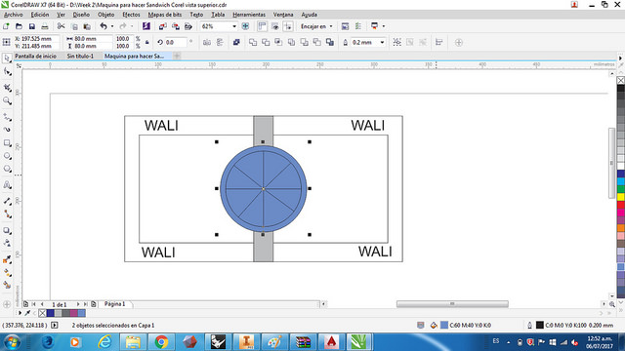Select the Crop tool in the toolbox
This screenshot has height=351, width=625.
pyautogui.click(x=7, y=87)
